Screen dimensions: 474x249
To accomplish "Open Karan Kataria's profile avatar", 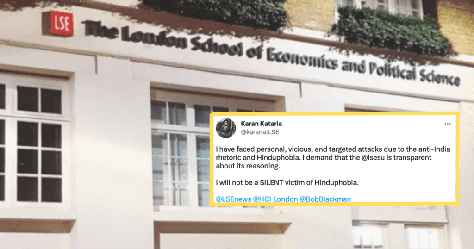I will [x=226, y=128].
